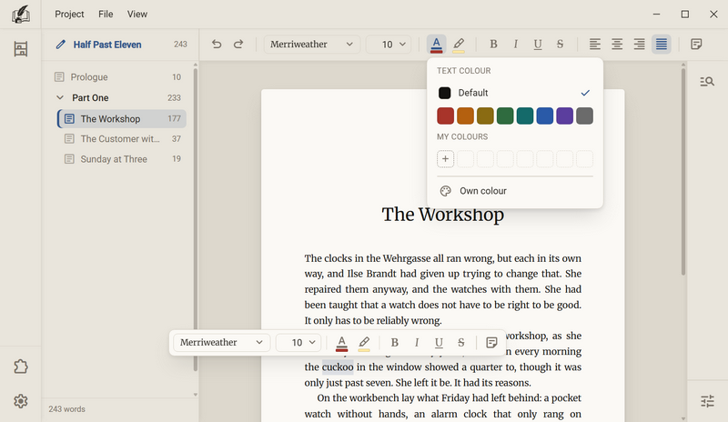
Task: Pick the purple colour swatch
Action: point(565,116)
